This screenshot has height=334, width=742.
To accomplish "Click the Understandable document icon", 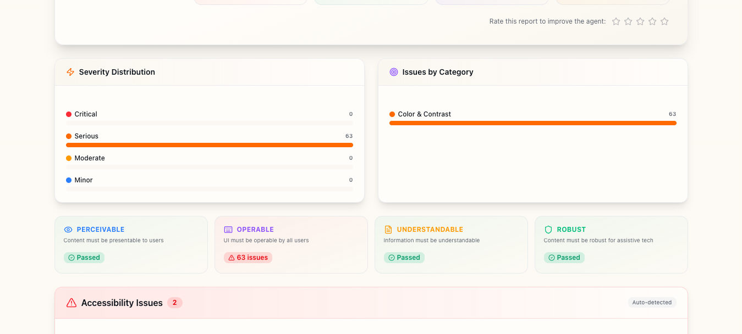I will pos(388,230).
